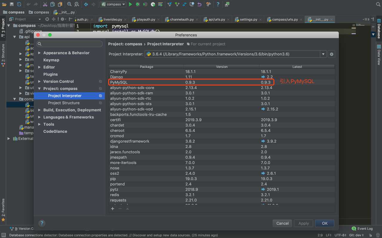Switch to channelauth.py editor tab
Viewport: 382px width, 238px height.
[182, 19]
